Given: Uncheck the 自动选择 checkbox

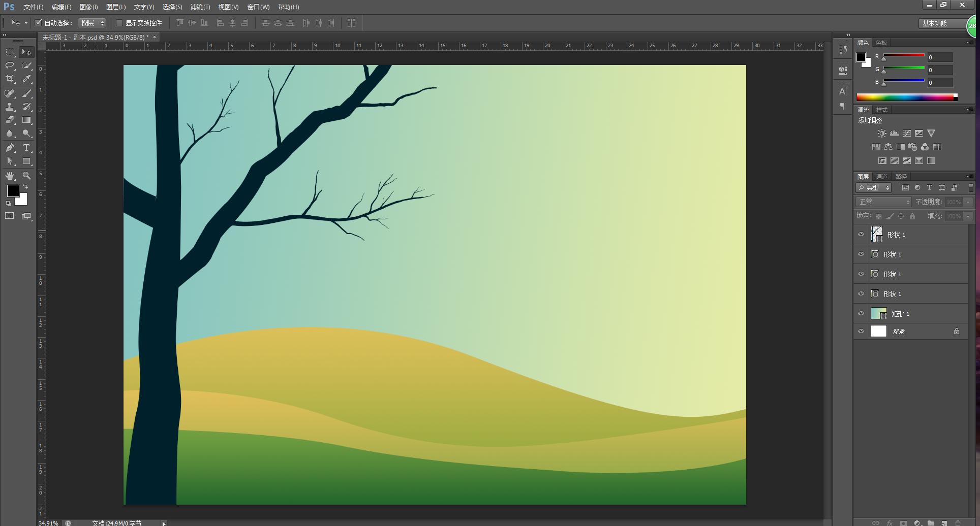Looking at the screenshot, I should (38, 23).
